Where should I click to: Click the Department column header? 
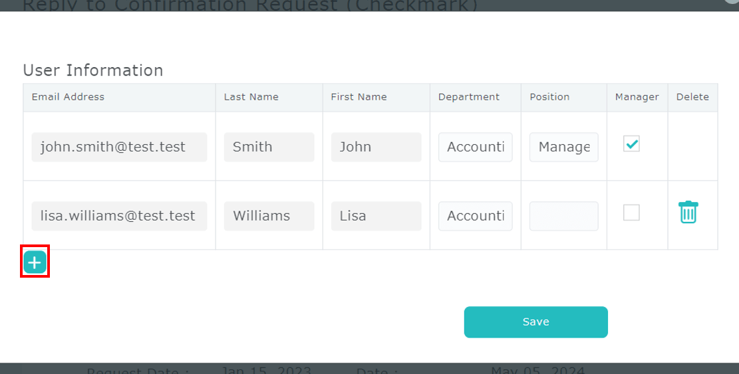[x=468, y=97]
